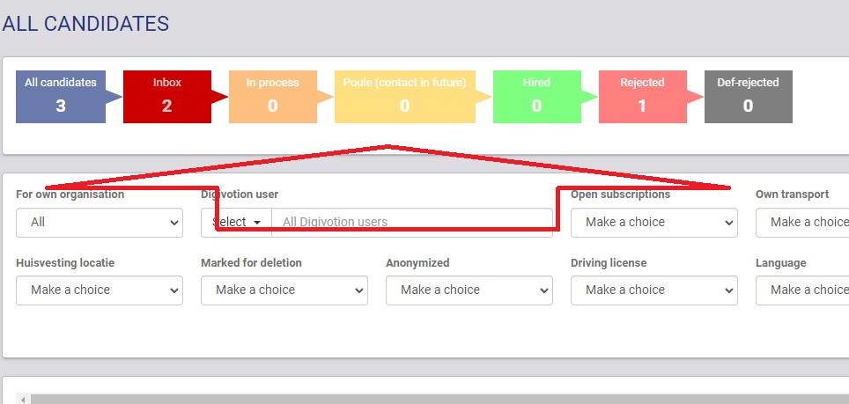Open the All candidates status tab
This screenshot has width=849, height=404.
click(60, 96)
